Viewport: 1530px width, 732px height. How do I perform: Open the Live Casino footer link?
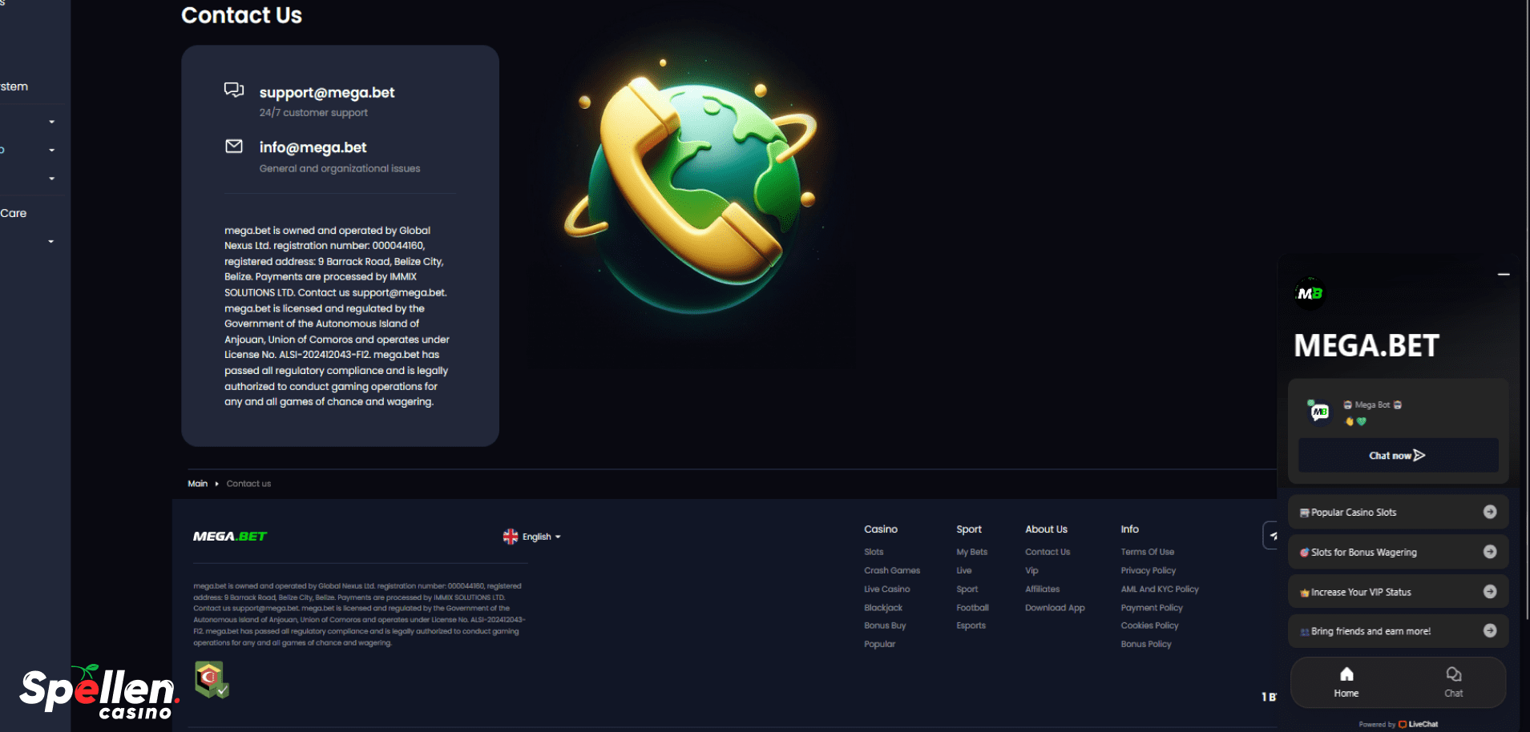(886, 589)
